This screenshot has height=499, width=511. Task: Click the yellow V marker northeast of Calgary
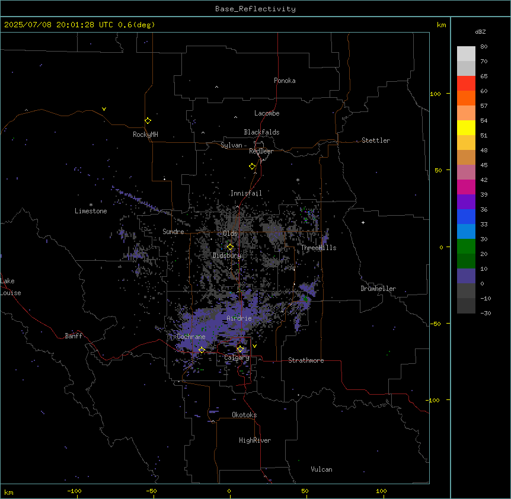(254, 346)
